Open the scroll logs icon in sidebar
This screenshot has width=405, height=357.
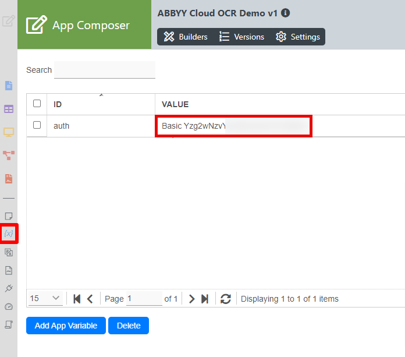pyautogui.click(x=9, y=324)
